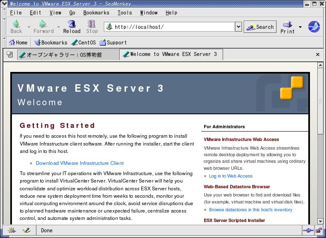
Task: Click the Search button
Action: 260,27
